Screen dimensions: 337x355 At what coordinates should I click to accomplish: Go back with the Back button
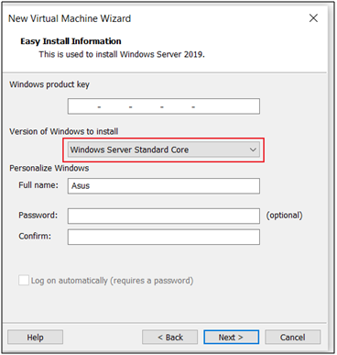pyautogui.click(x=170, y=338)
